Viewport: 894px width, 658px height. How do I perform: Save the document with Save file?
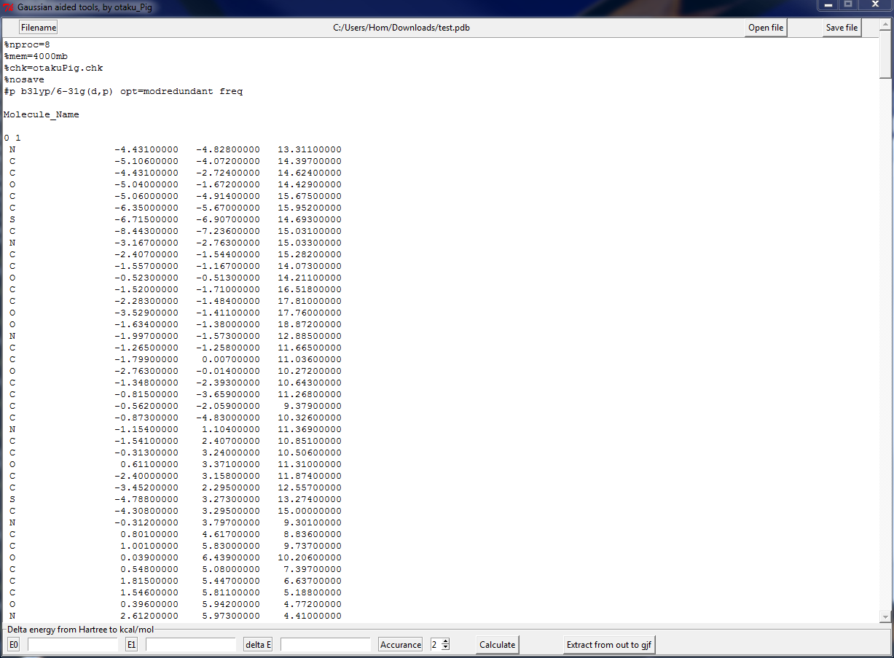pos(842,28)
